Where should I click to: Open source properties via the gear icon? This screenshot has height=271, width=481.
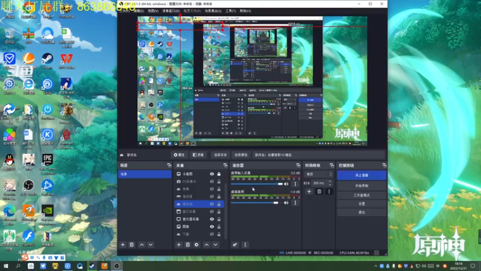pos(197,245)
